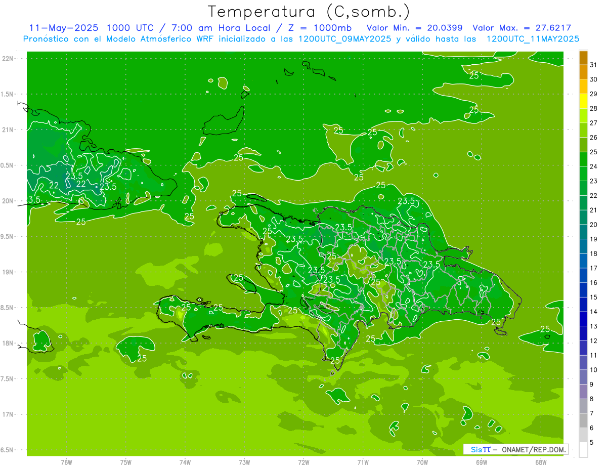607x469 pixels.
Task: Click the "17N" latitude axis label
Action: [x=8, y=415]
